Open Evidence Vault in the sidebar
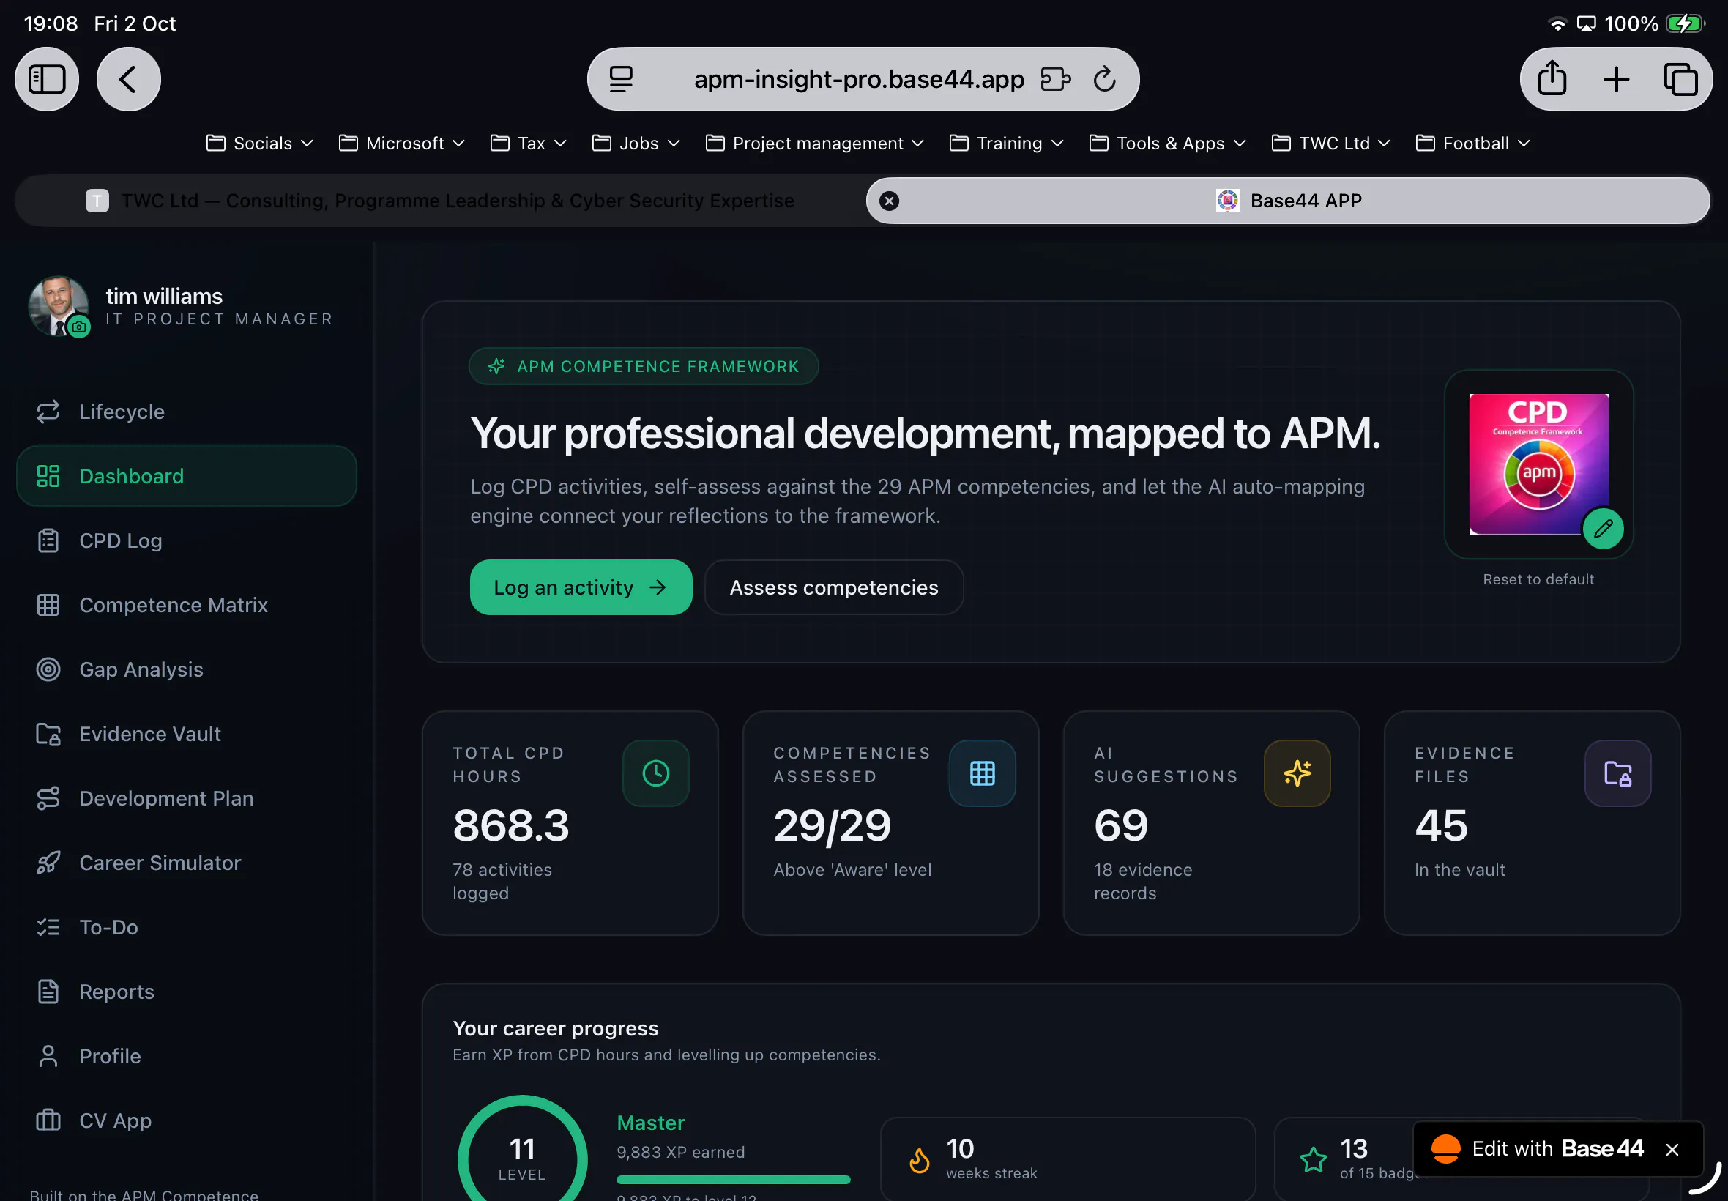The width and height of the screenshot is (1728, 1201). click(x=186, y=734)
